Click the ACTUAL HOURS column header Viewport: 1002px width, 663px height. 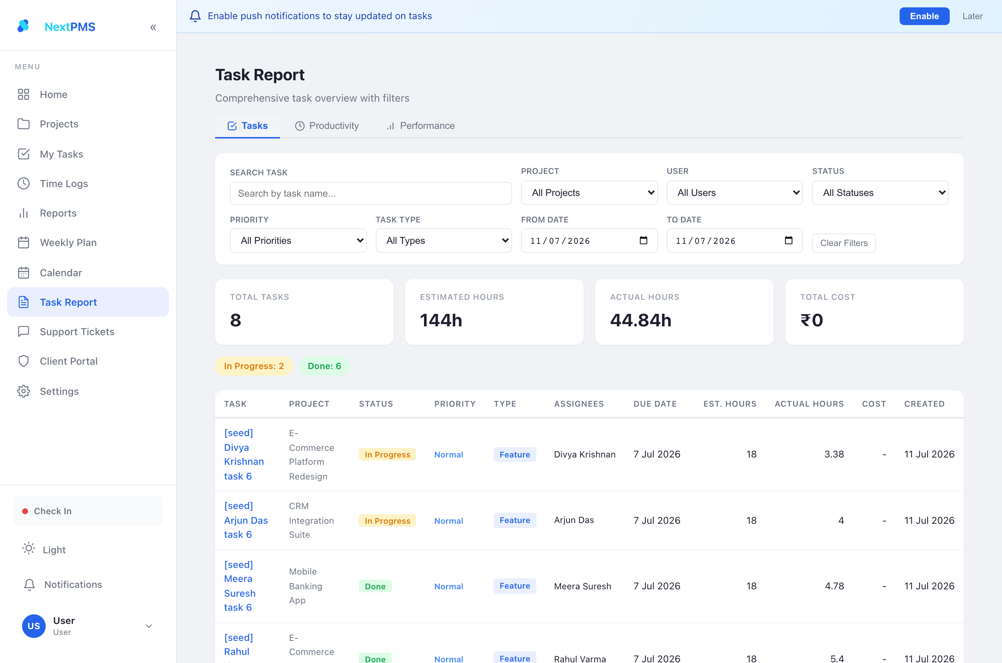point(809,404)
